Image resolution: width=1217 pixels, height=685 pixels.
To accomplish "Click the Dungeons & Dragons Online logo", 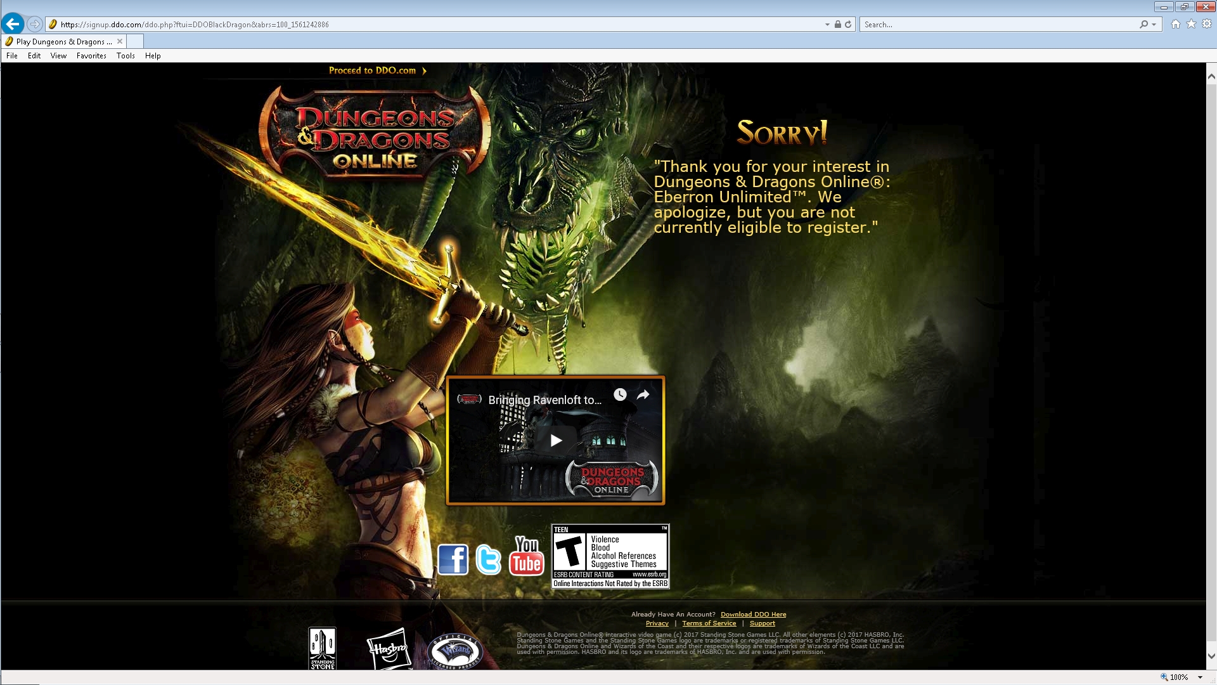I will click(375, 133).
